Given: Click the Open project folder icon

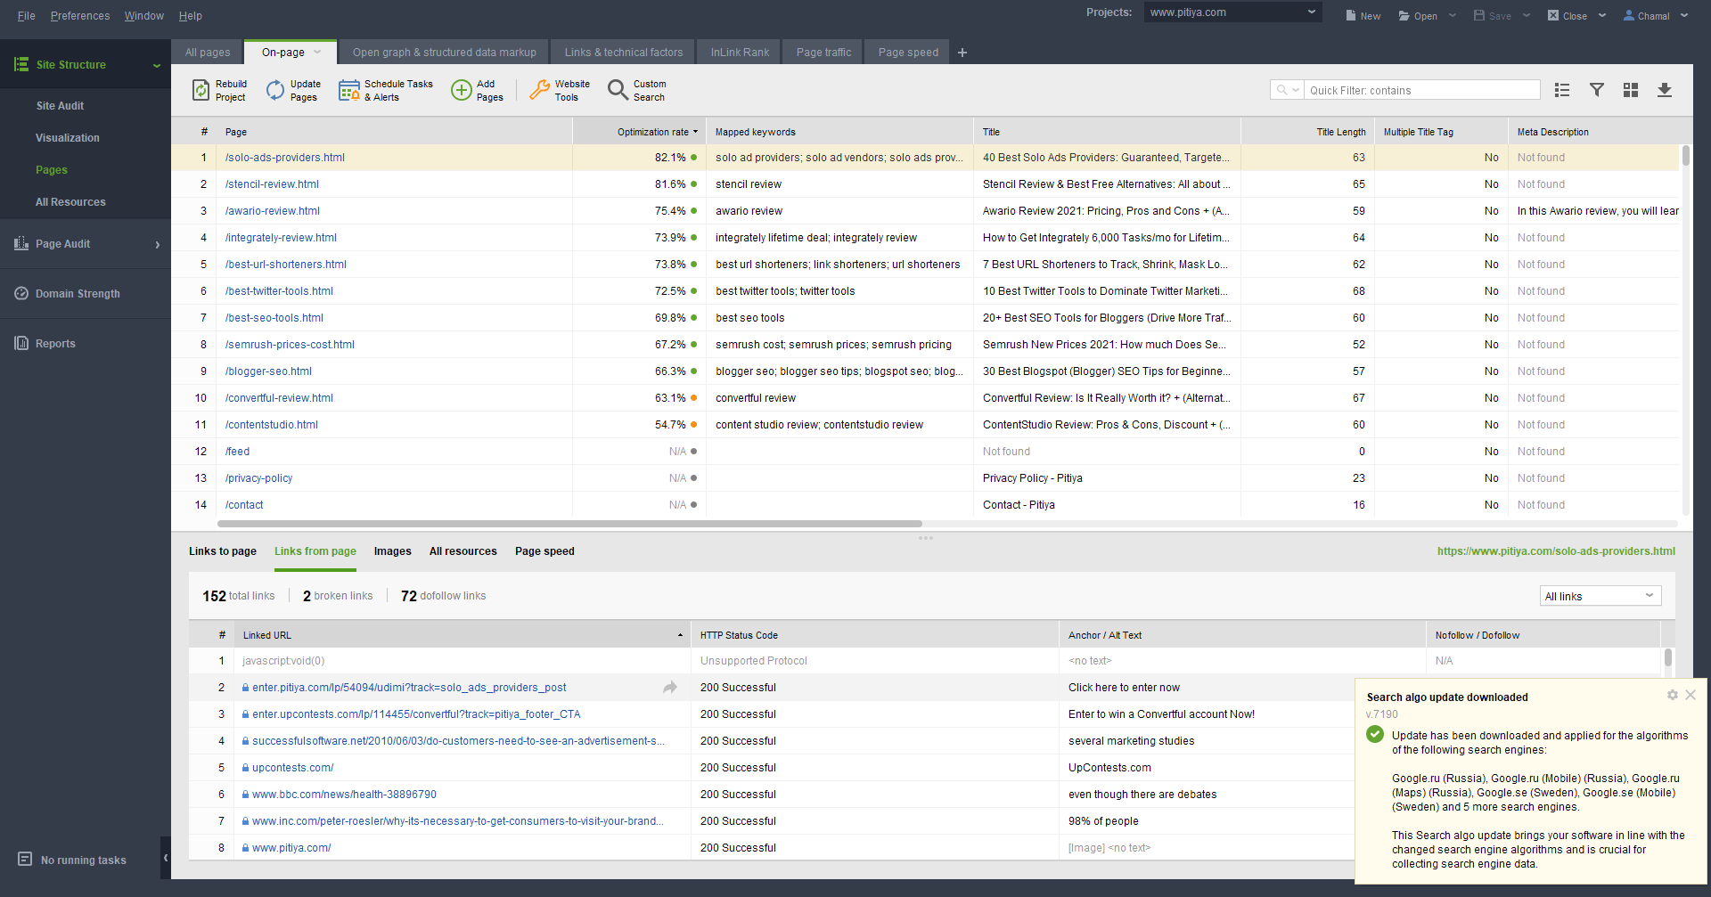Looking at the screenshot, I should 1404,15.
